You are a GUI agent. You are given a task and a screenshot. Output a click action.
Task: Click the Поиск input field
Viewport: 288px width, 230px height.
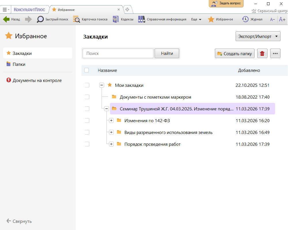pyautogui.click(x=118, y=53)
